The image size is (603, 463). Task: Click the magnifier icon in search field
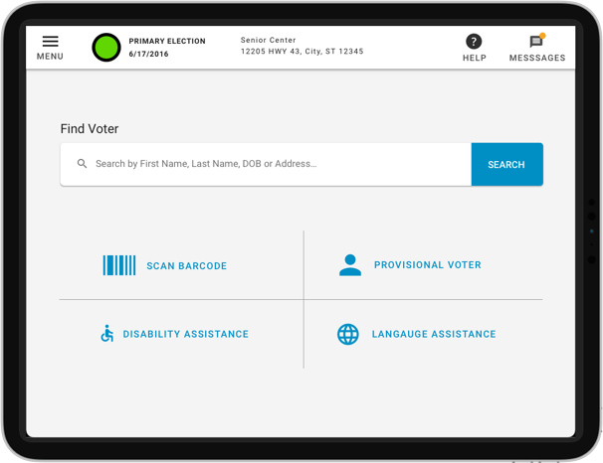coord(83,164)
